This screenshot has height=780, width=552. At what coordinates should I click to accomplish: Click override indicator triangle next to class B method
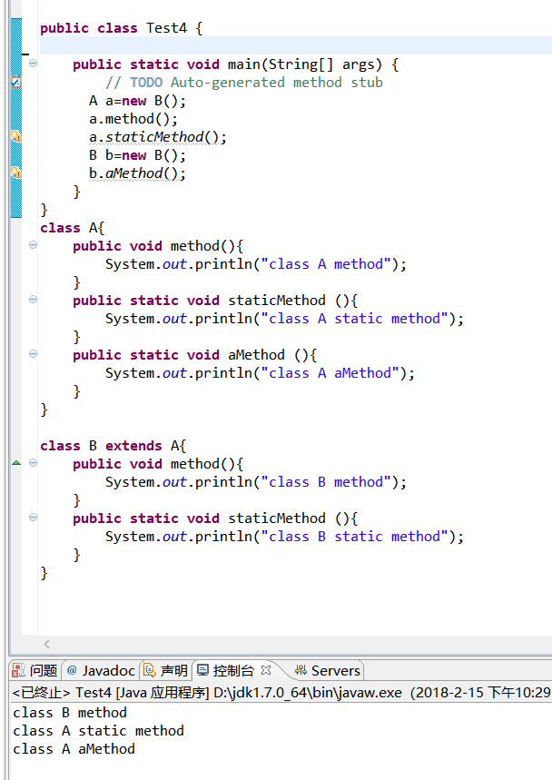[x=15, y=464]
